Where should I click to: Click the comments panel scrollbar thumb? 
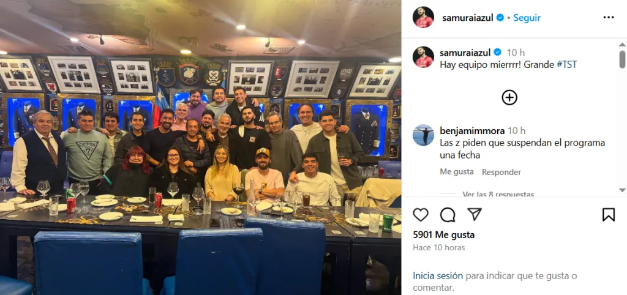622,59
